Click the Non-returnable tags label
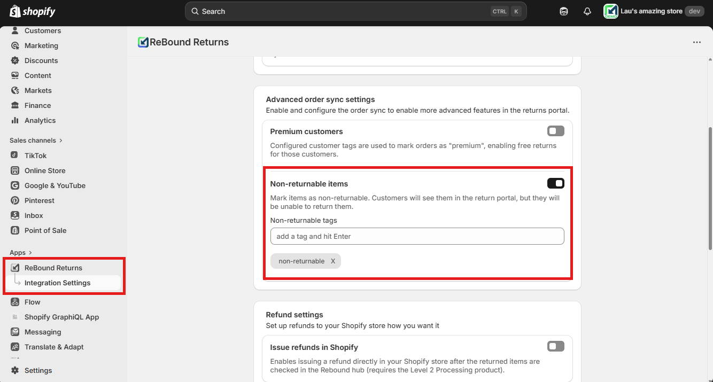The image size is (713, 382). (x=304, y=220)
